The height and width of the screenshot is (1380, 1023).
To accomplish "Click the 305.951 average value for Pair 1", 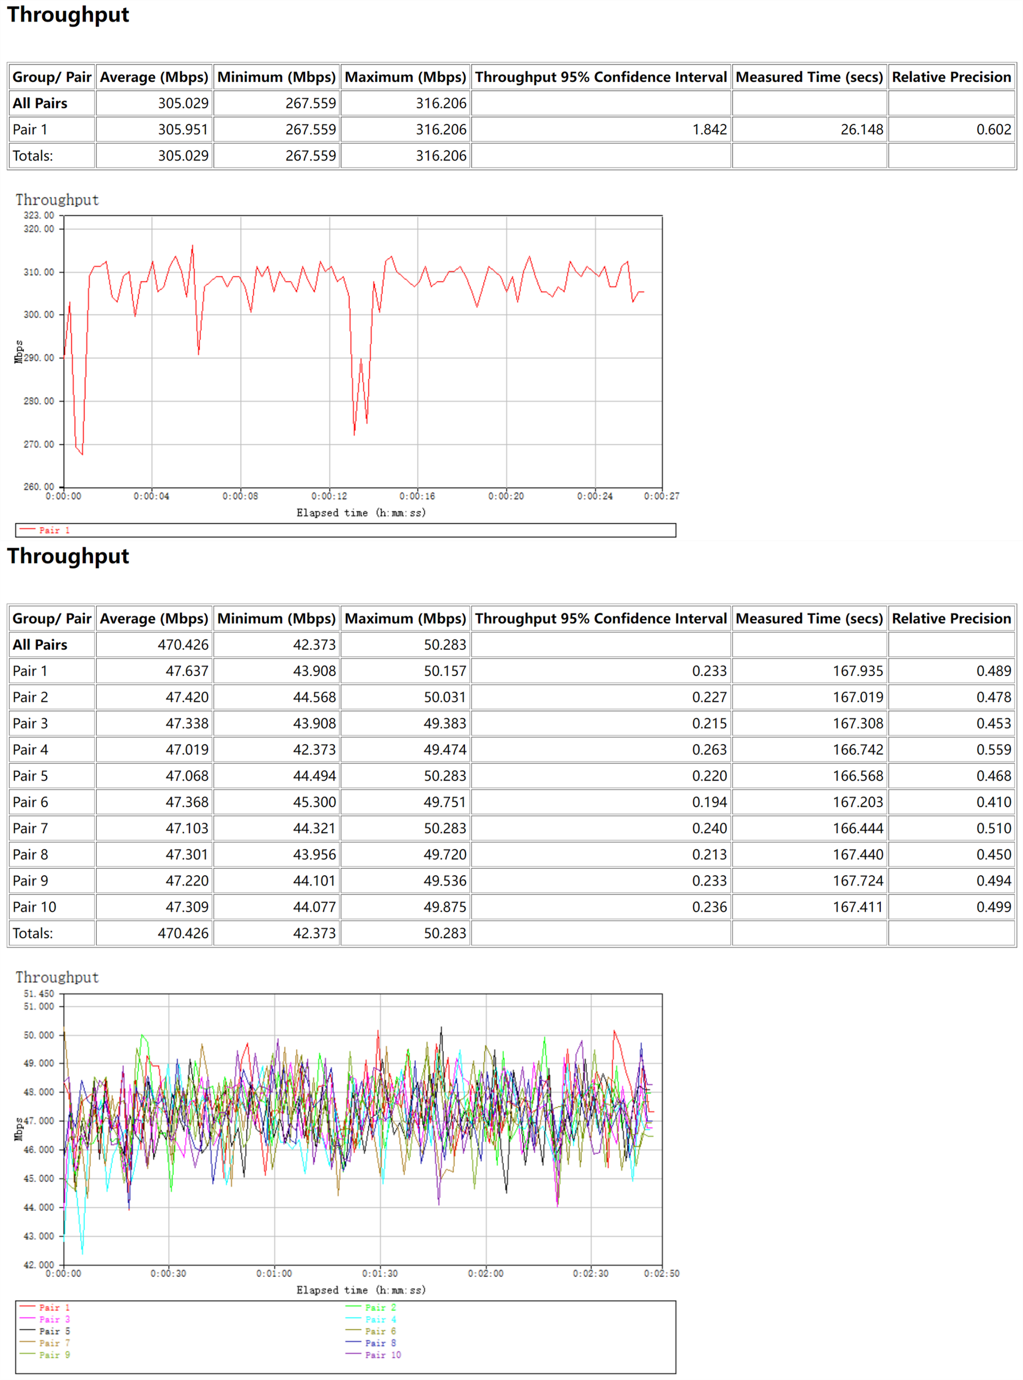I will pos(183,130).
